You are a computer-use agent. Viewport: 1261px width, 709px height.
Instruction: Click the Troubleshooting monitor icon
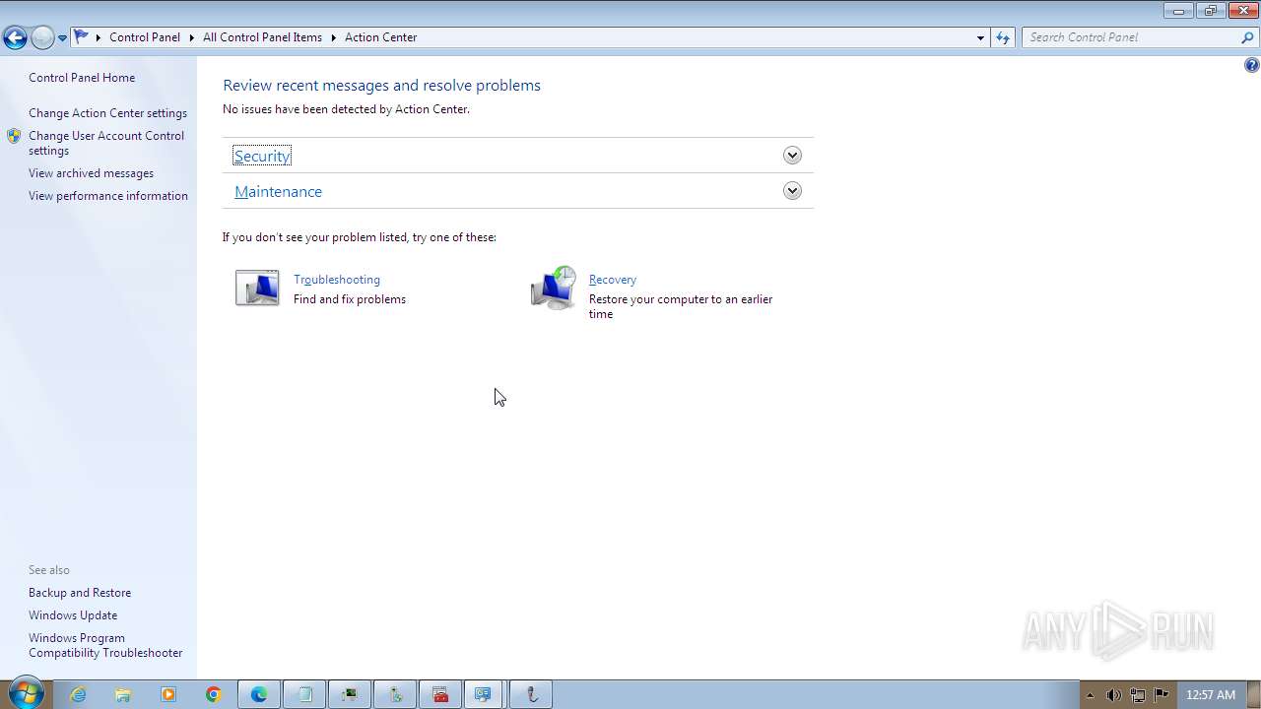[257, 288]
